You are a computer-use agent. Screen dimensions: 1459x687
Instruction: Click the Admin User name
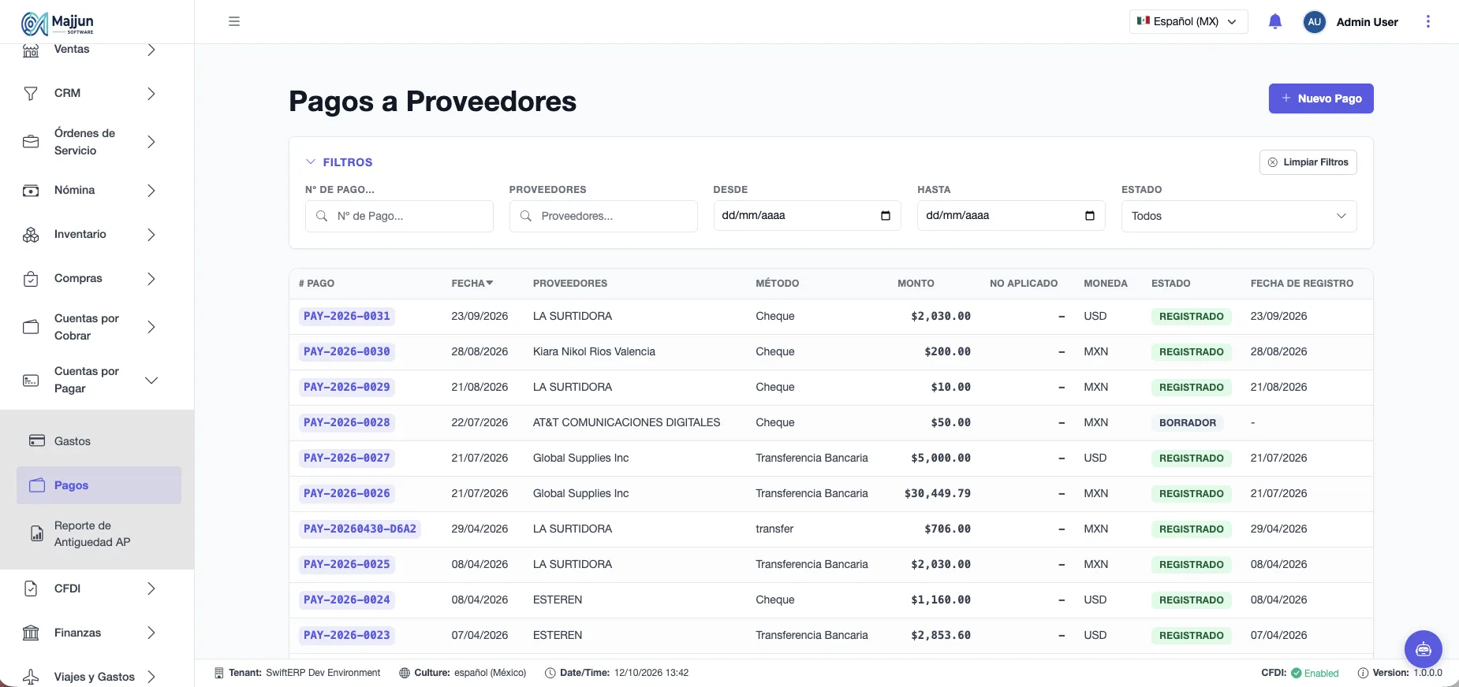point(1368,22)
